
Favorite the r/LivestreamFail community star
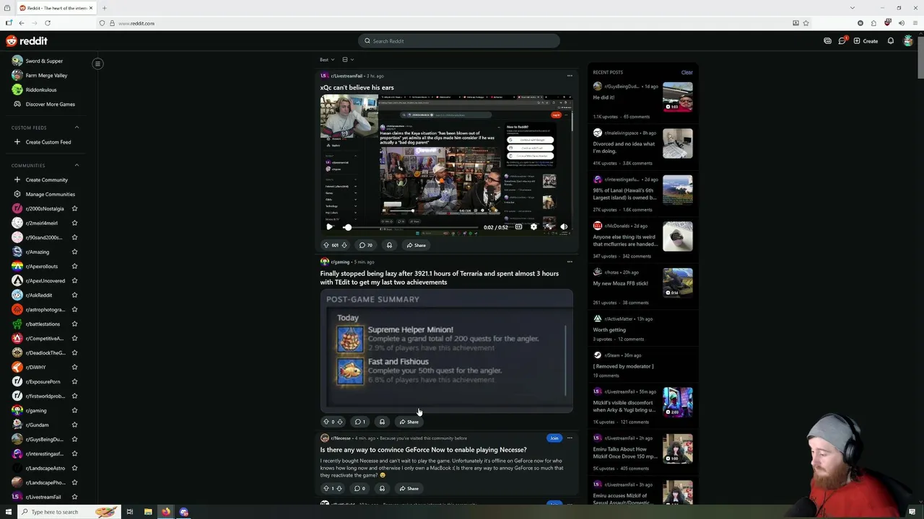tap(74, 497)
